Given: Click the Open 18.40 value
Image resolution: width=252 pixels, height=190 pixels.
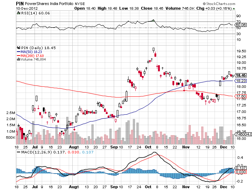Looking at the screenshot, I should click(x=85, y=8).
